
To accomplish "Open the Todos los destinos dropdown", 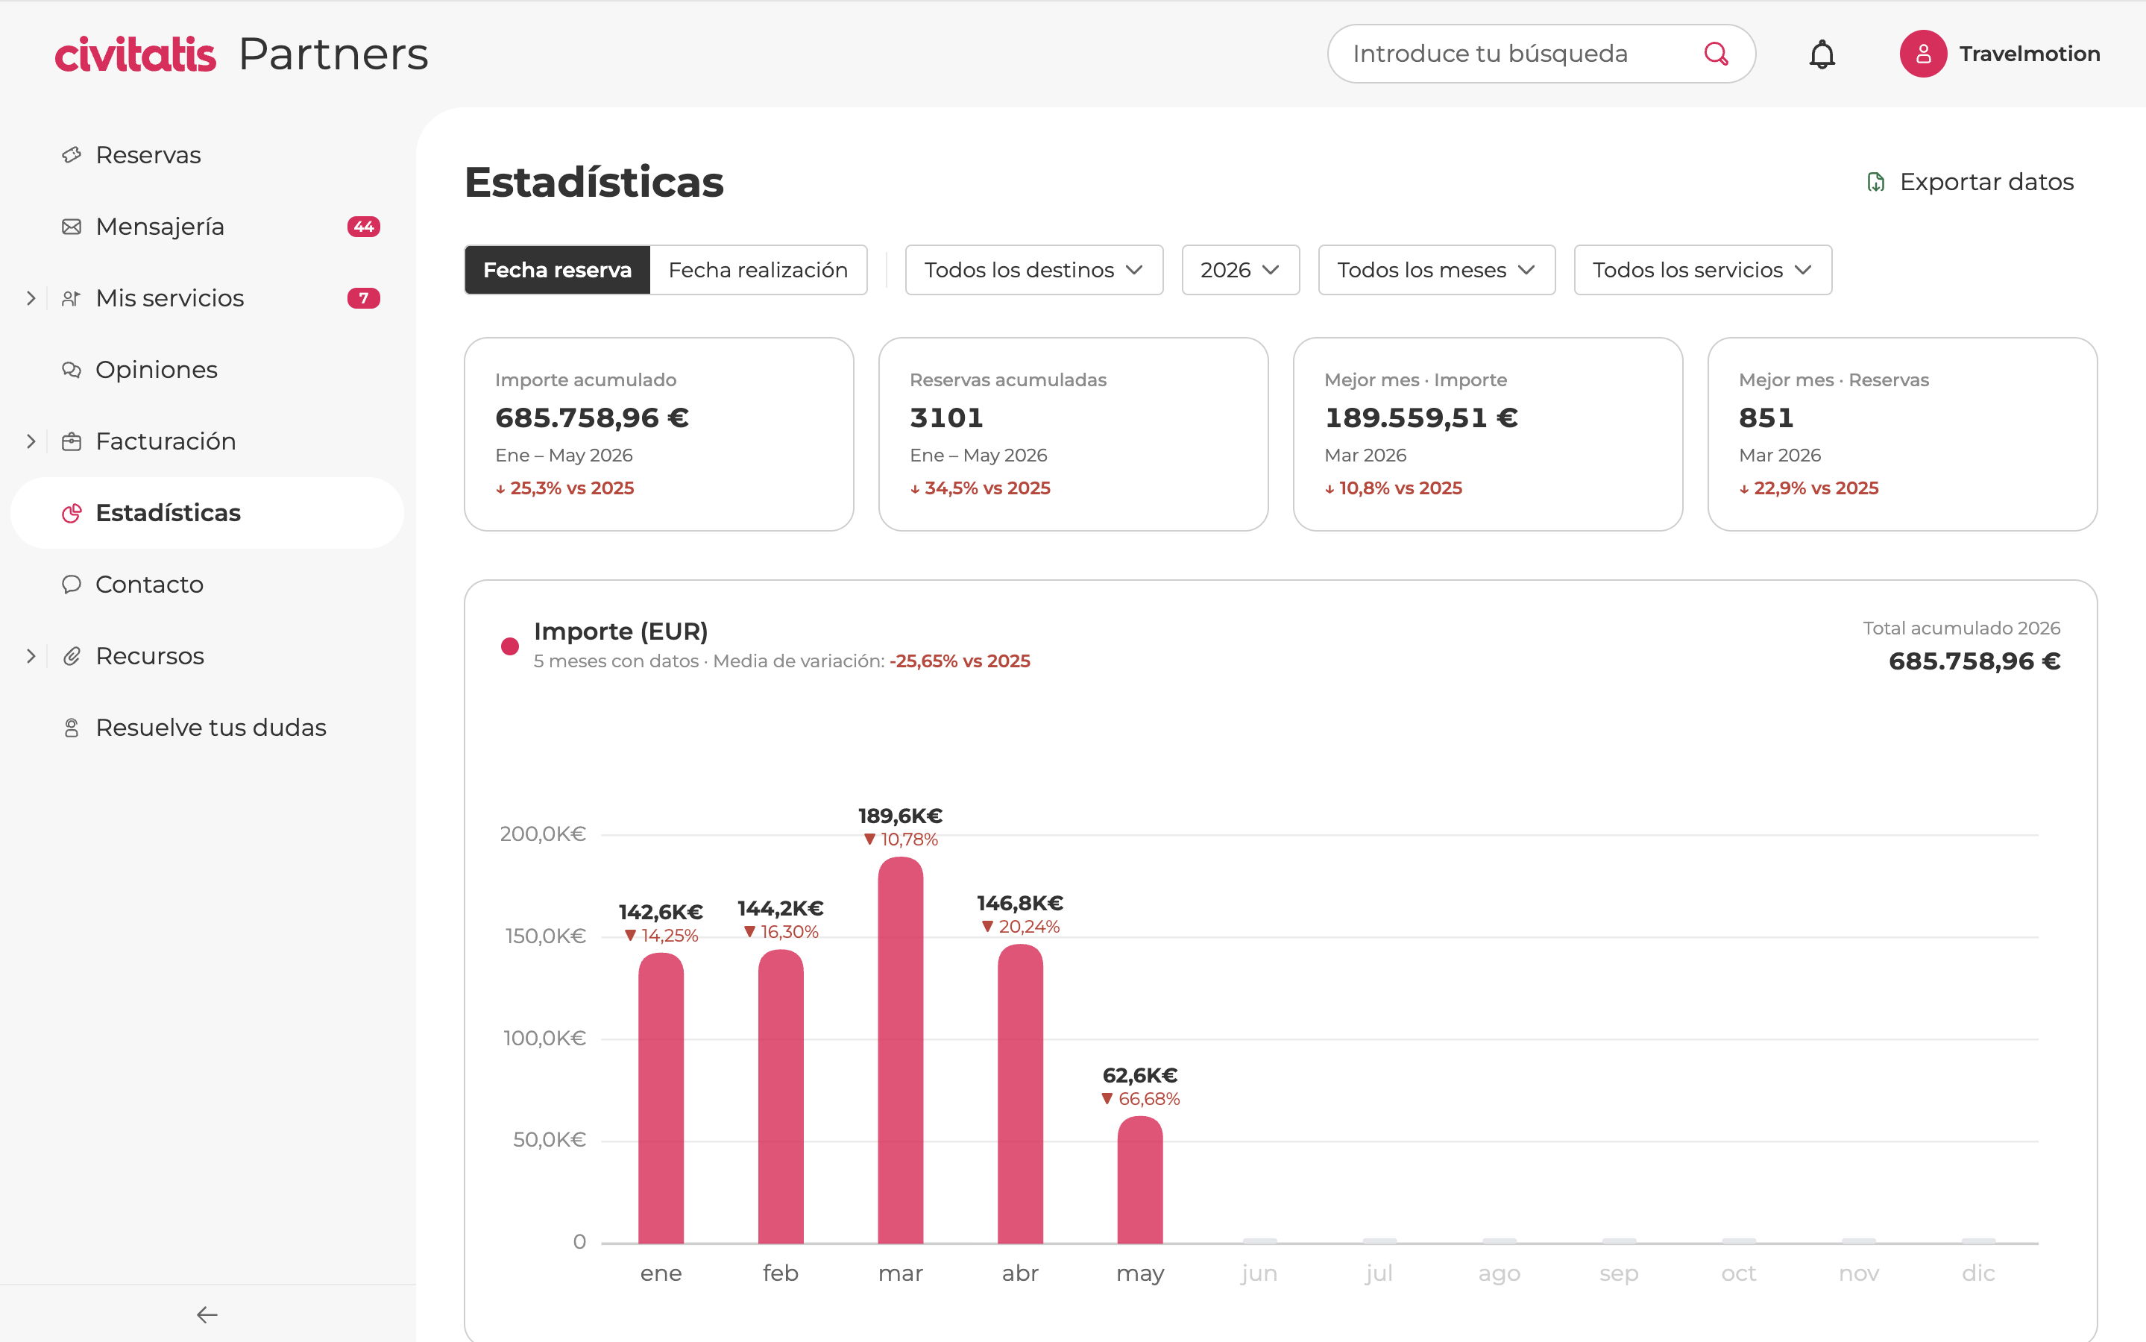I will [1033, 270].
